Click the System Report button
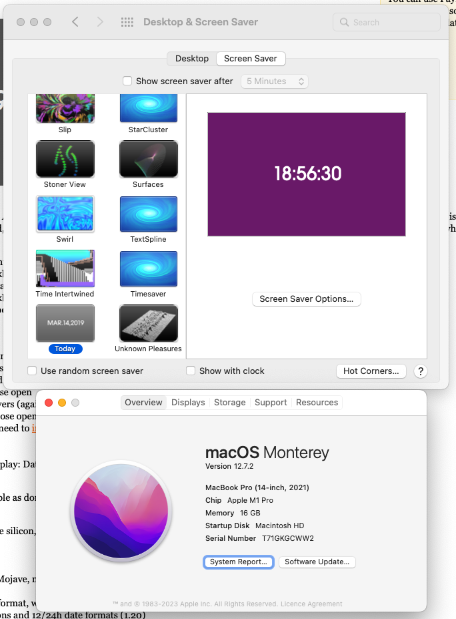 [239, 562]
